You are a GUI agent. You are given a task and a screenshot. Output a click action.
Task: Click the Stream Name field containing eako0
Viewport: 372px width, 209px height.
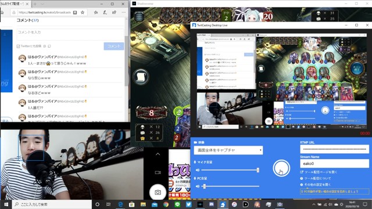pos(335,164)
